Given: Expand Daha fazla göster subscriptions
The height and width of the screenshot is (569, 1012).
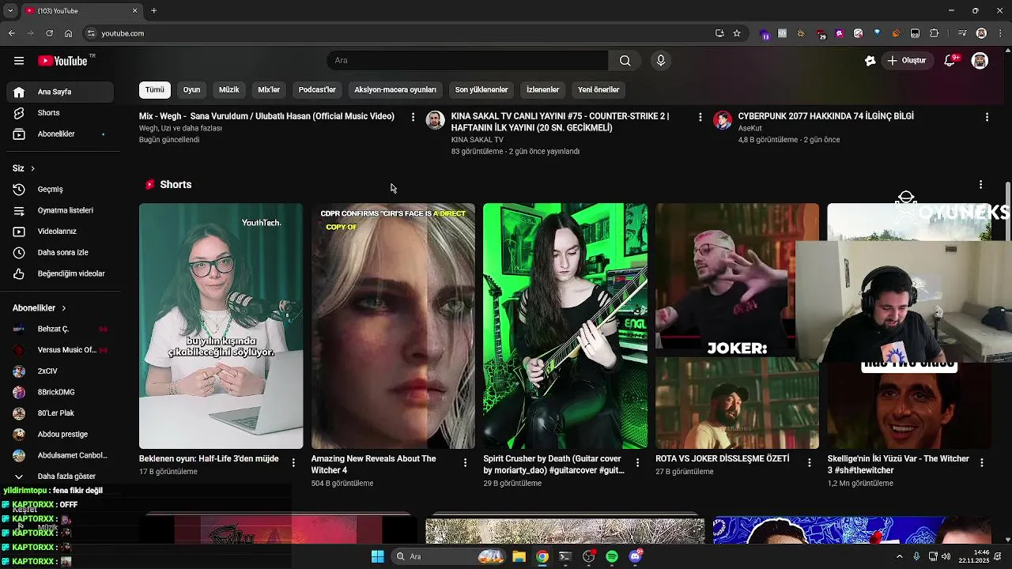Looking at the screenshot, I should [x=59, y=477].
